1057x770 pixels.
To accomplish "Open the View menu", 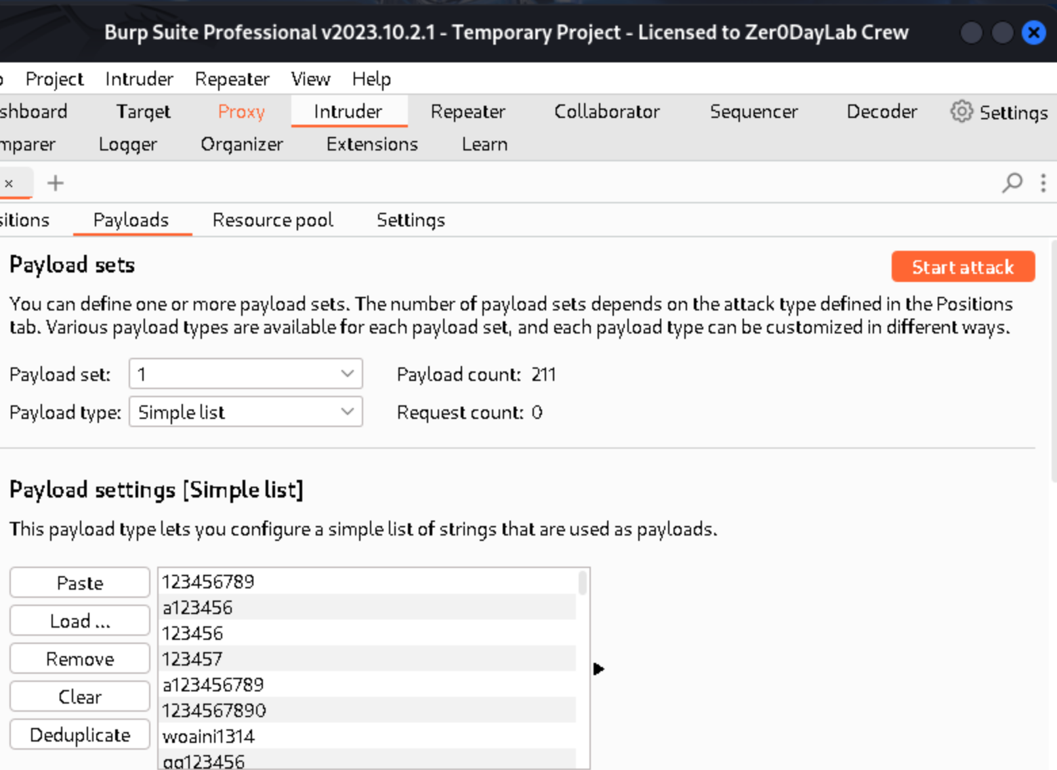I will click(310, 79).
